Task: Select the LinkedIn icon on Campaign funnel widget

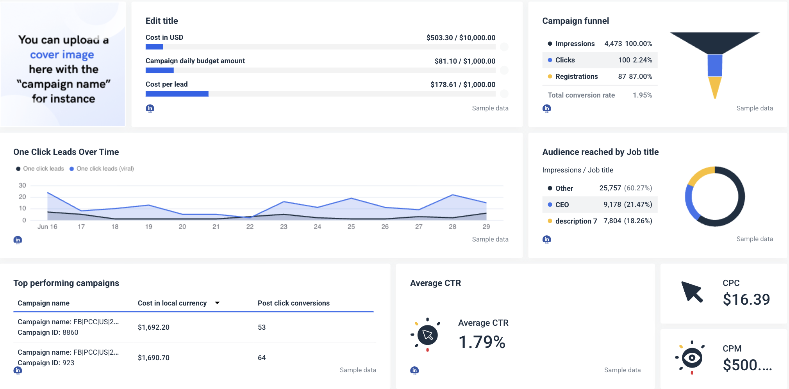Action: pos(546,108)
